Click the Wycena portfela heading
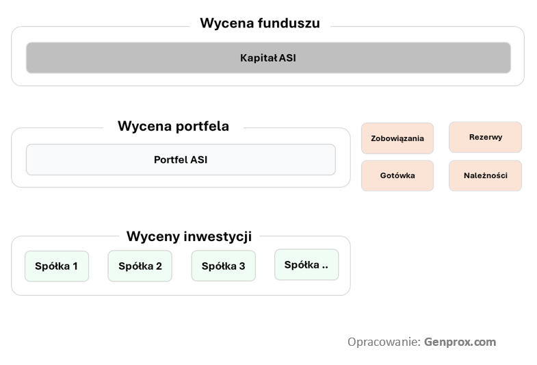Screen dimensions: 537x365 pos(173,126)
